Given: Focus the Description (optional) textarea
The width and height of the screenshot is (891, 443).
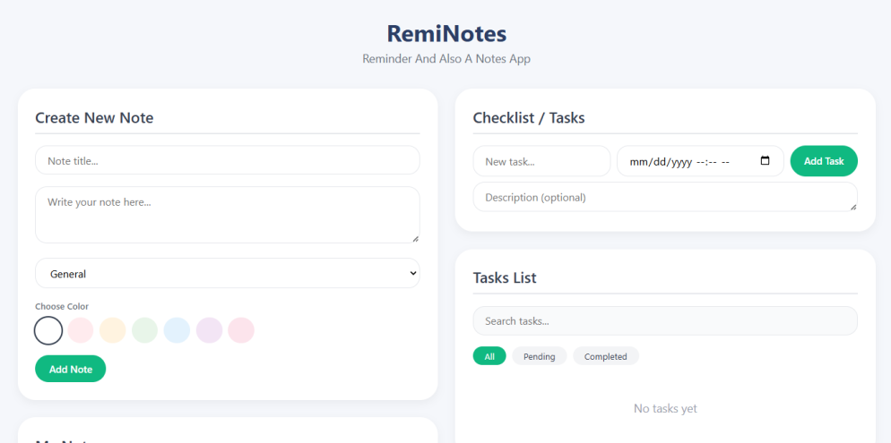Looking at the screenshot, I should point(665,198).
